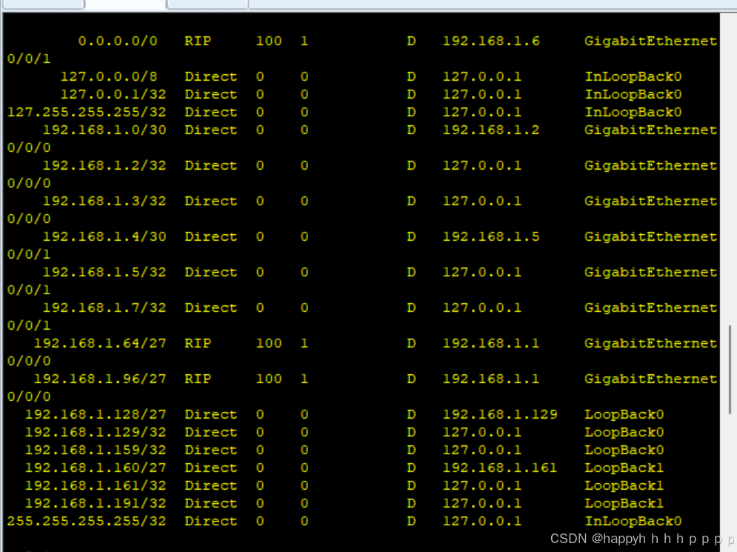The height and width of the screenshot is (552, 737).
Task: Select destination 255.255.255.255/32
Action: pyautogui.click(x=87, y=521)
